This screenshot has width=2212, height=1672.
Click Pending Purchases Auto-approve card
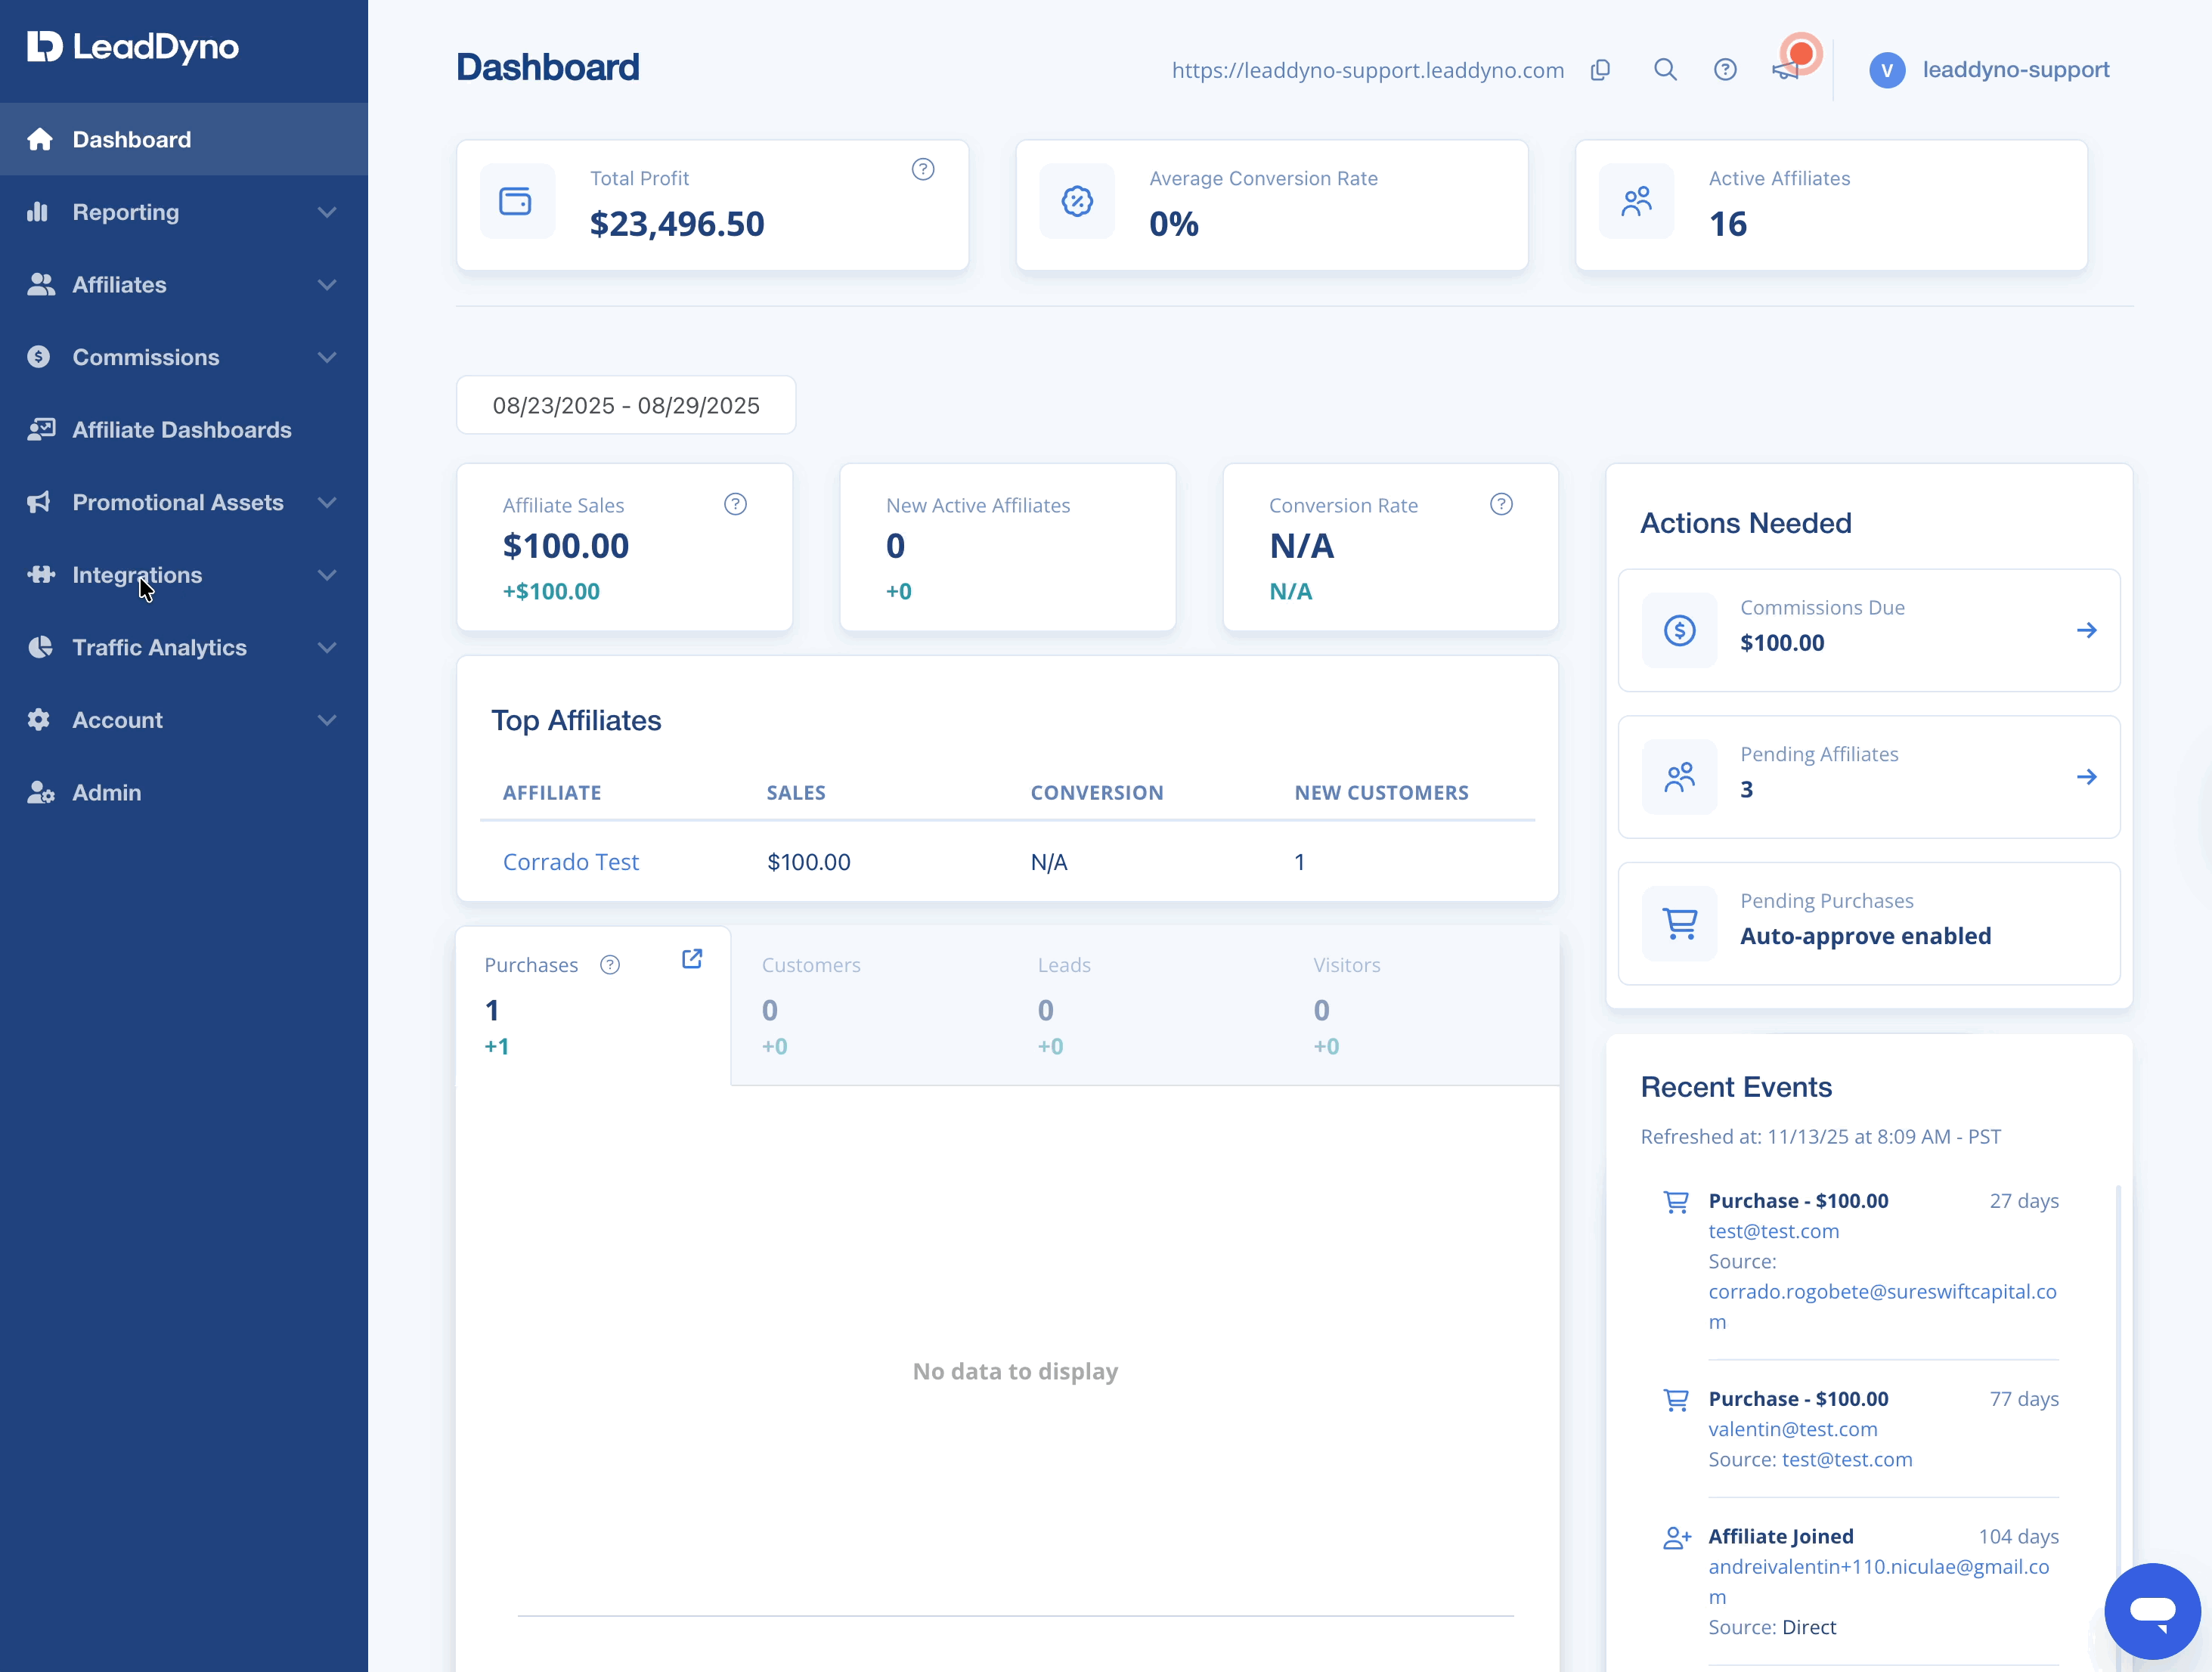(x=1869, y=924)
